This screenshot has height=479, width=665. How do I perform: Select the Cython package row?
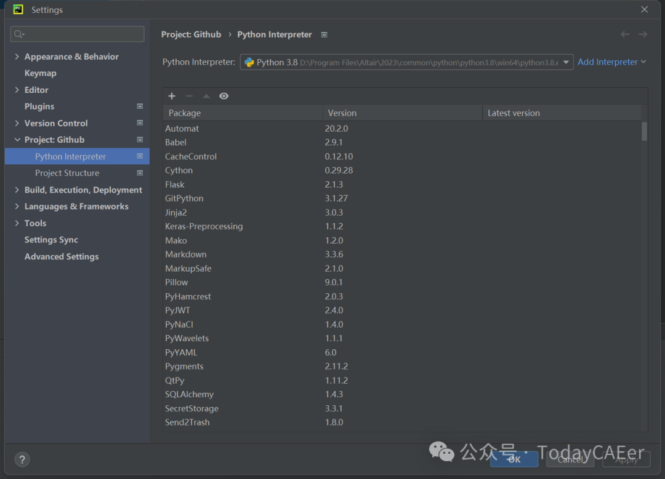coord(402,170)
